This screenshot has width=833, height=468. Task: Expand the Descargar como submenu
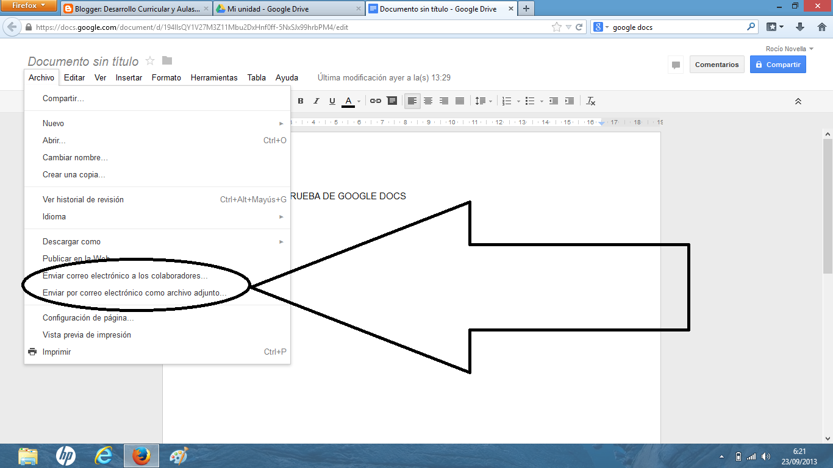(157, 241)
